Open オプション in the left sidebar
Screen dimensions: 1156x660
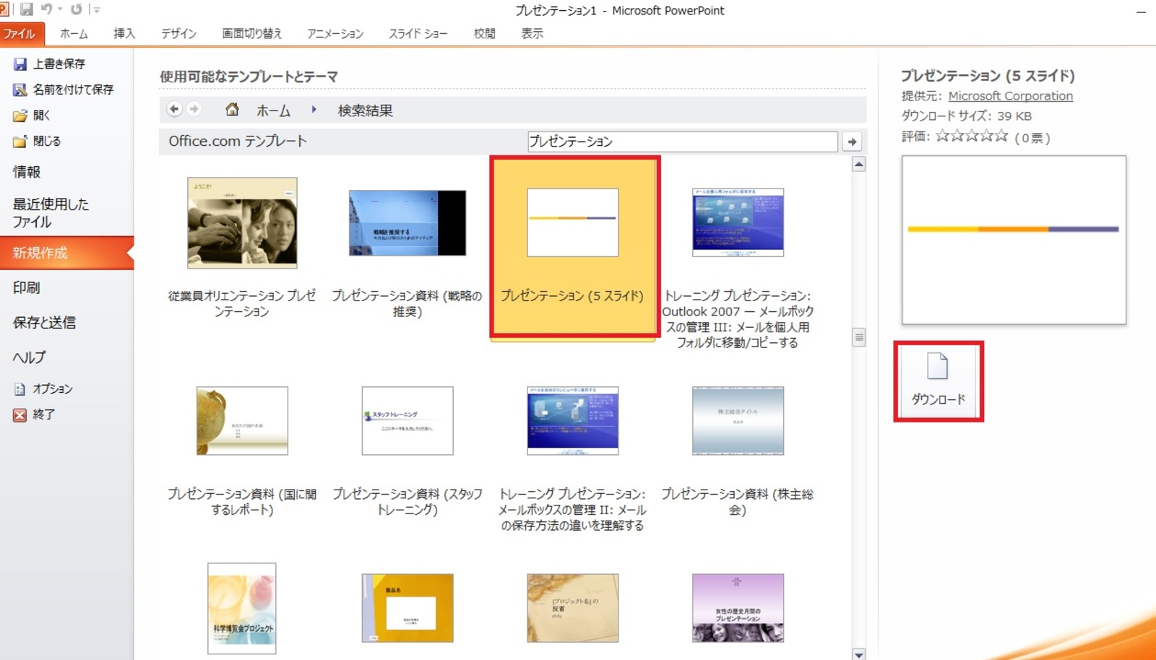click(x=52, y=388)
